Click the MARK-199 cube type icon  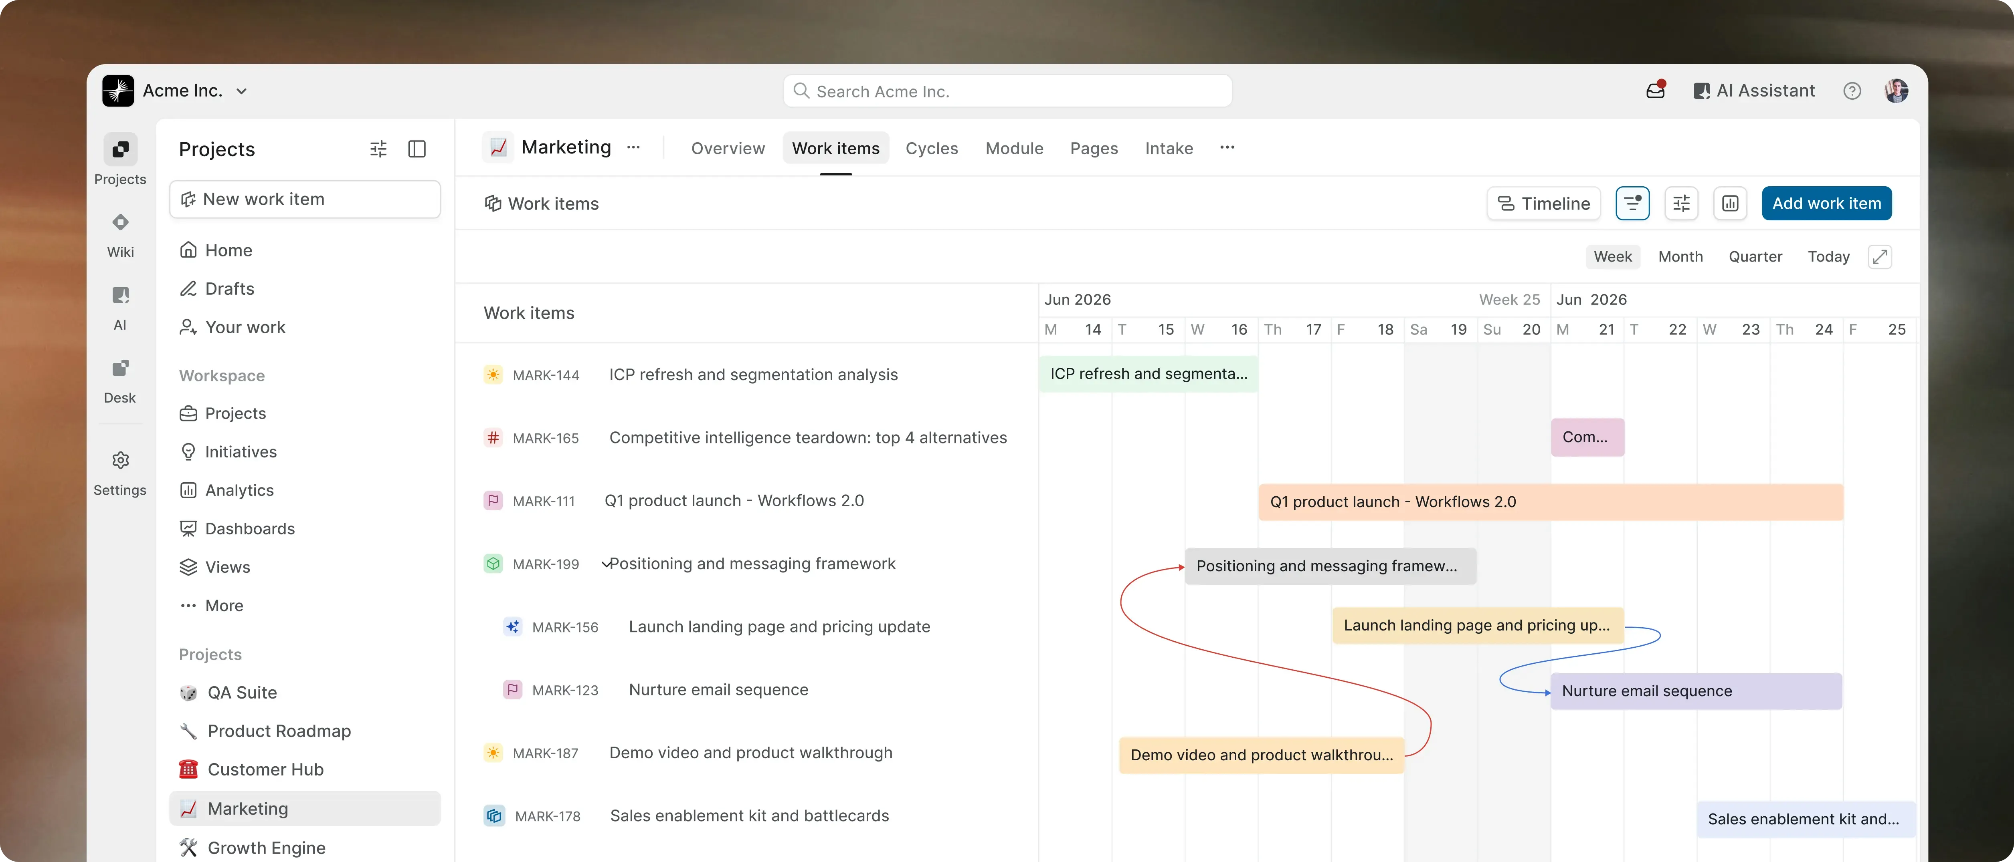(493, 564)
